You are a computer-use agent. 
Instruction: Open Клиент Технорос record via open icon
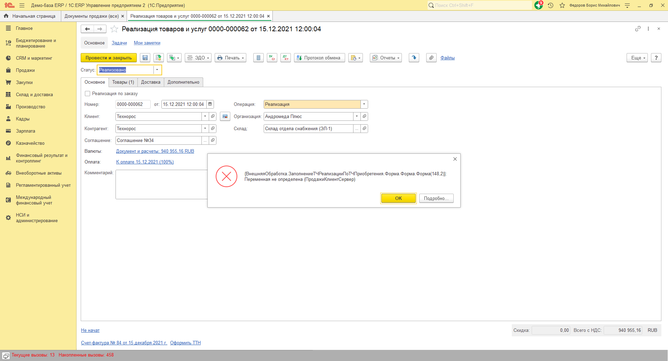tap(213, 116)
